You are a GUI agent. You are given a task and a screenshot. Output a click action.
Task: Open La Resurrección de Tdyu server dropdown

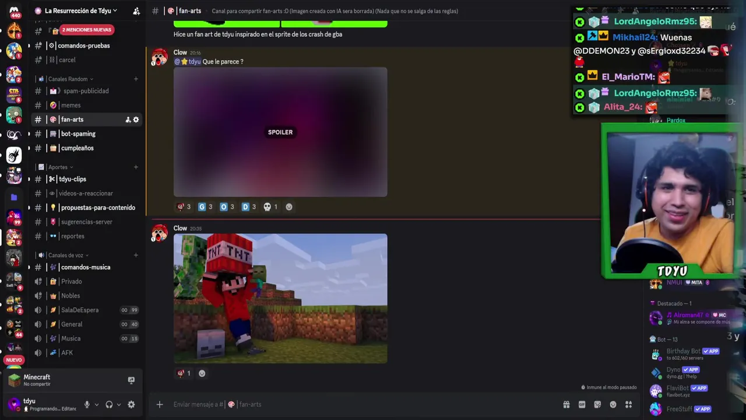click(x=80, y=10)
